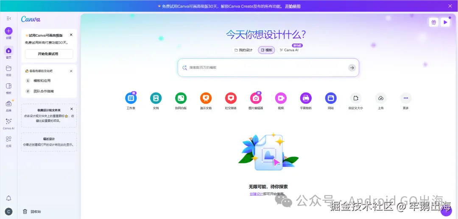Screen dimensions: 458x219
Task: Select the Print products (平面物料) icon
Action: tap(306, 98)
